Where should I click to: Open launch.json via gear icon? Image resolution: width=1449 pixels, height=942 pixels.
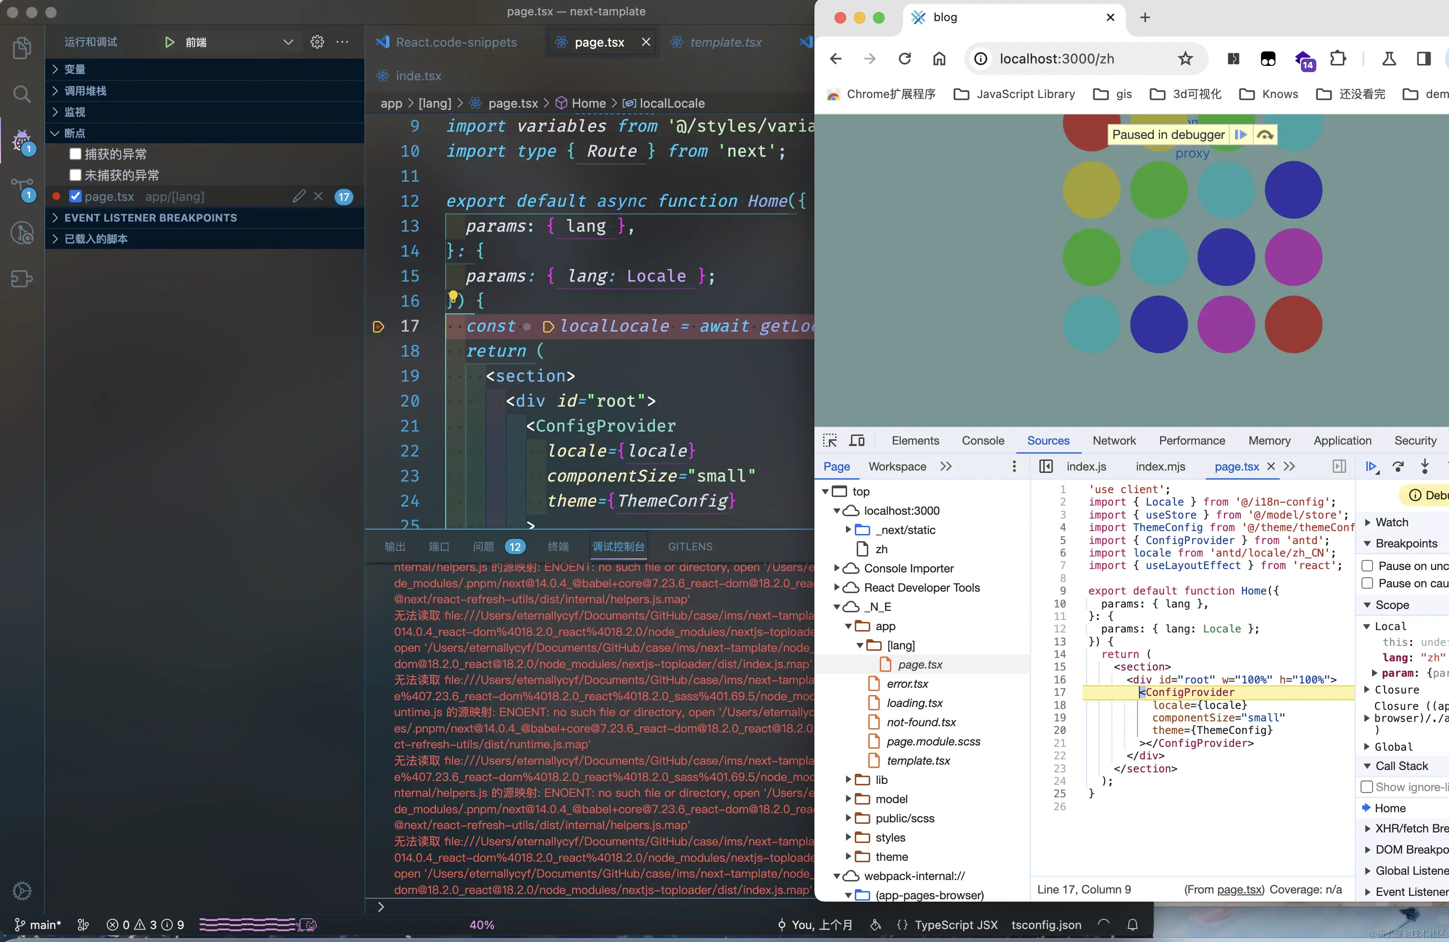(317, 42)
